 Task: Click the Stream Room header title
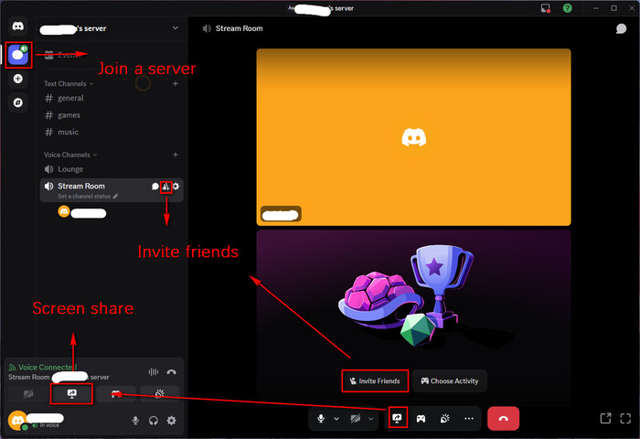pos(240,28)
